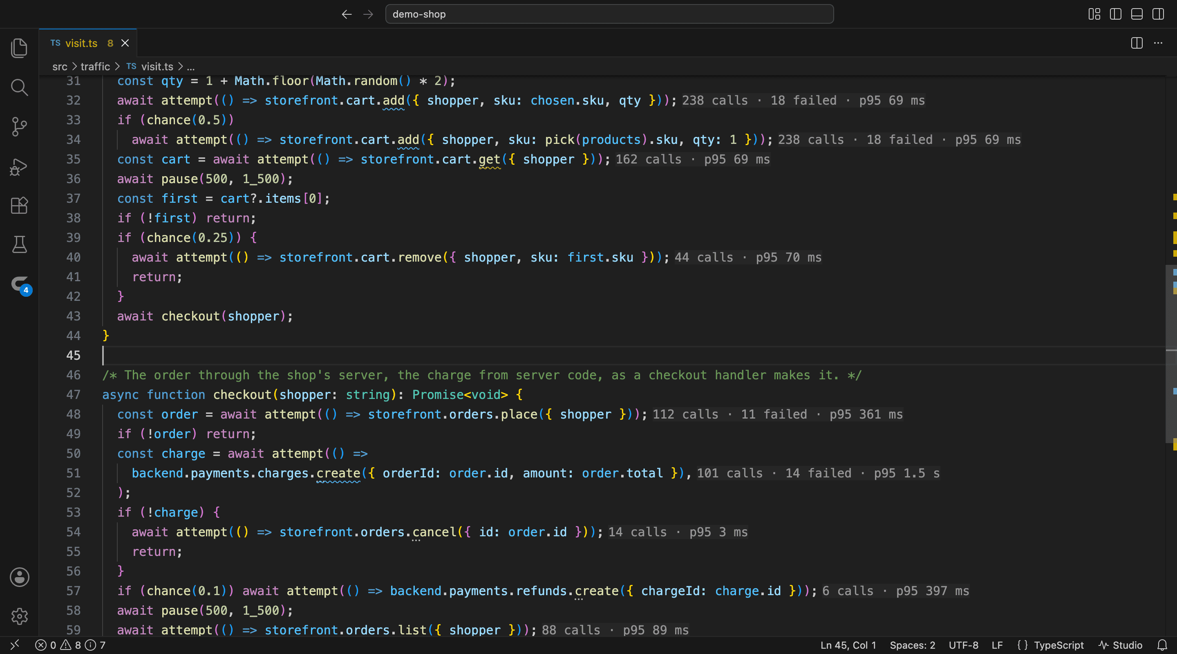Viewport: 1177px width, 654px height.
Task: Open the Extensions view
Action: click(19, 205)
